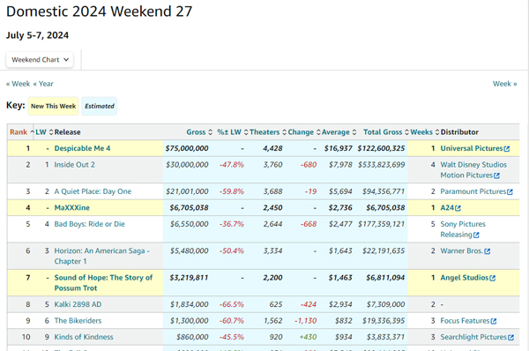This screenshot has width=529, height=351.
Task: Sort by Rank column header
Action: point(22,132)
